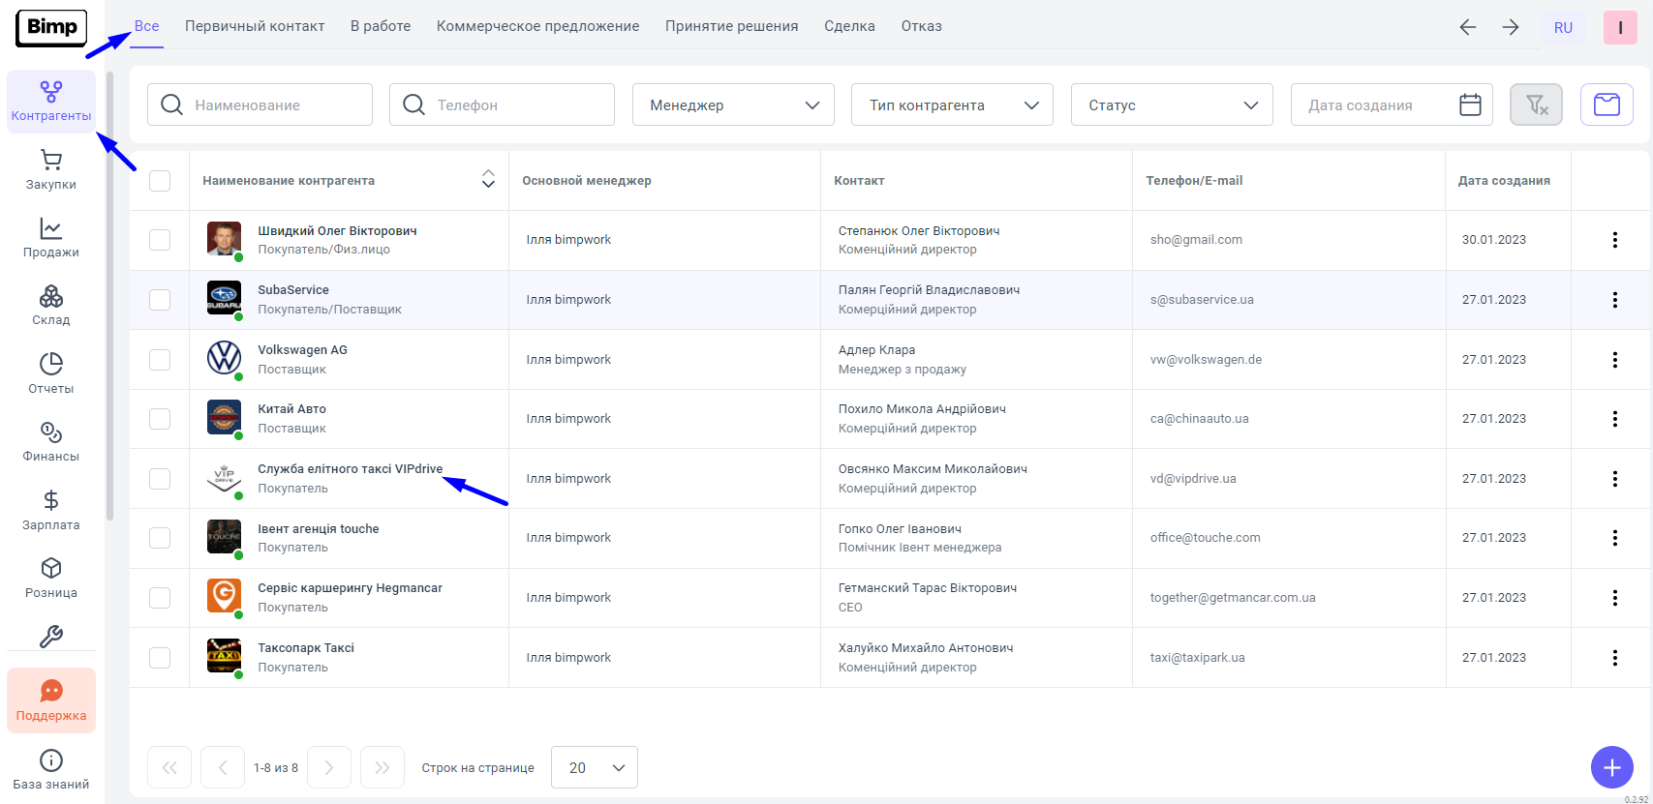Click the archive box icon button
This screenshot has height=804, width=1653.
click(1607, 104)
